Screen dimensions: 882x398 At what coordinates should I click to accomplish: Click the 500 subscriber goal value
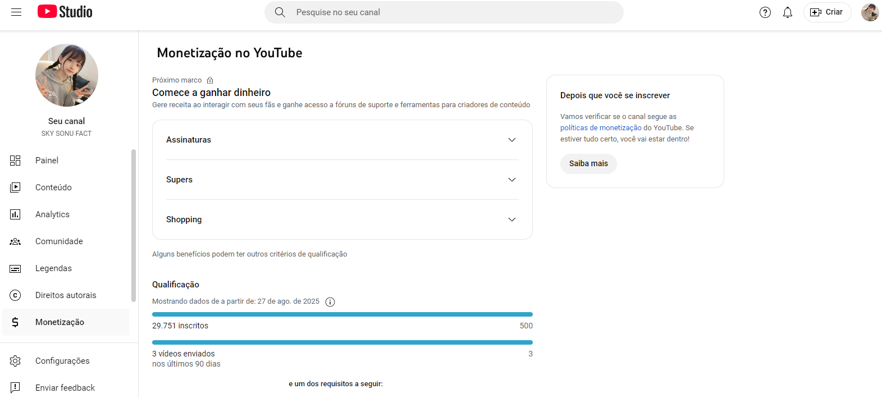526,326
